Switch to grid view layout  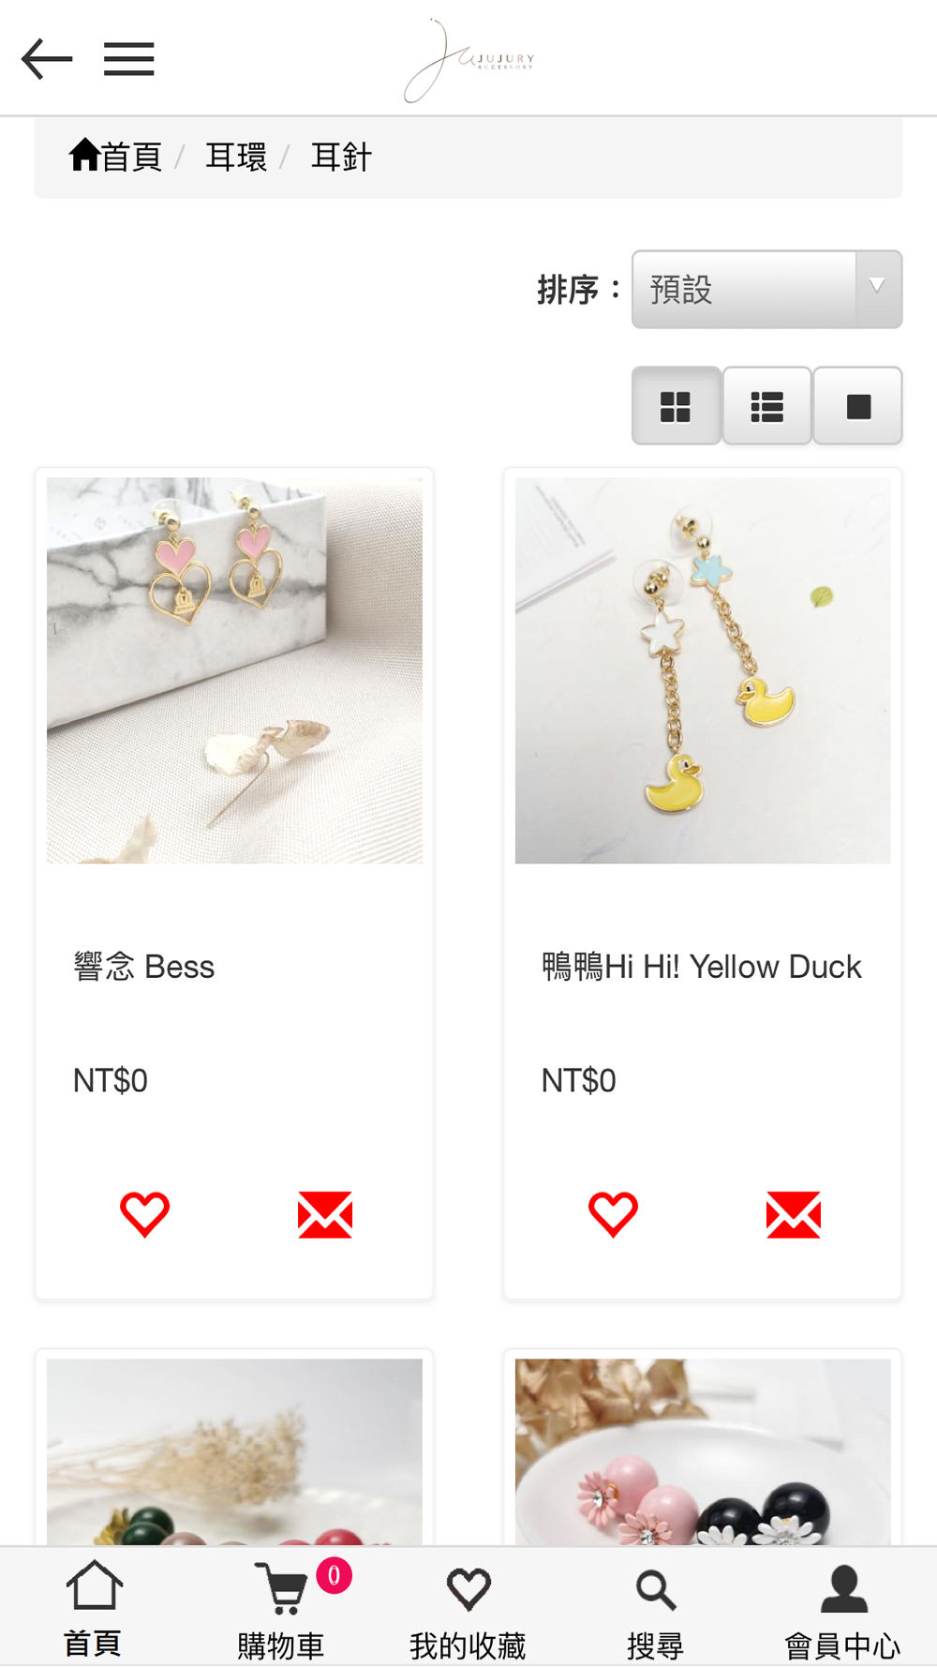pos(676,406)
